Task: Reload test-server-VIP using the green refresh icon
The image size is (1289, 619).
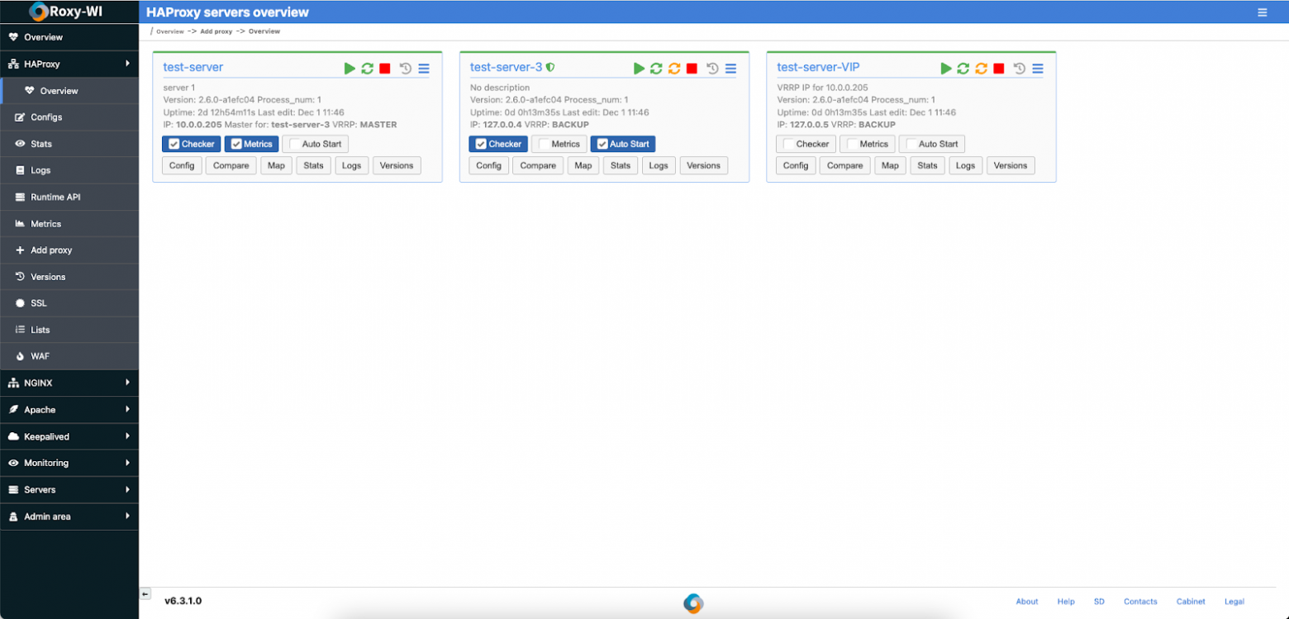Action: (963, 69)
